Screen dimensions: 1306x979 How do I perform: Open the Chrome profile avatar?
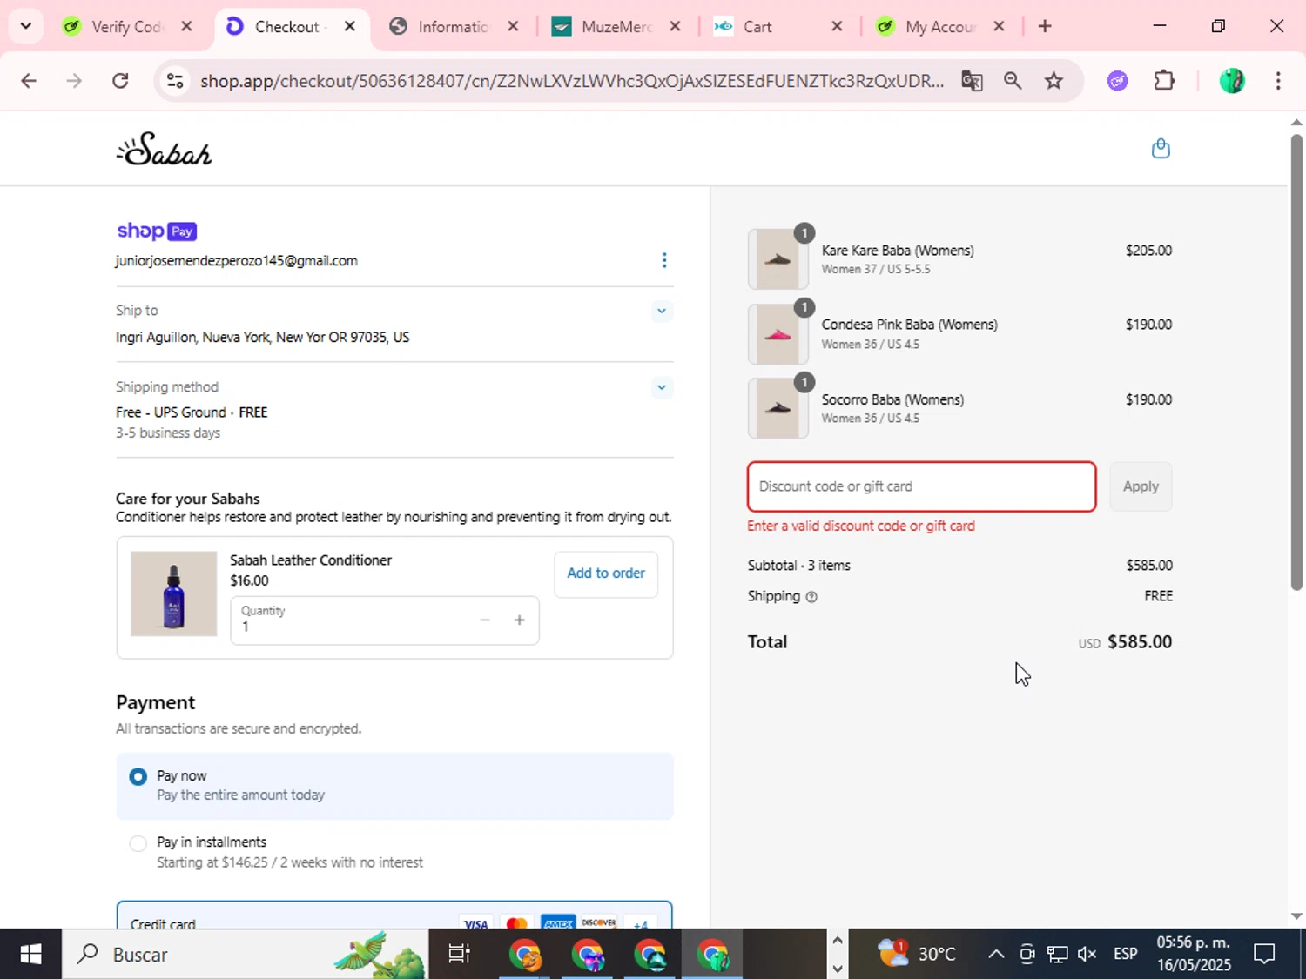1232,81
